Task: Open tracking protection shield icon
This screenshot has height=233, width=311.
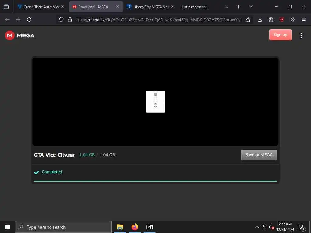Action: point(61,19)
